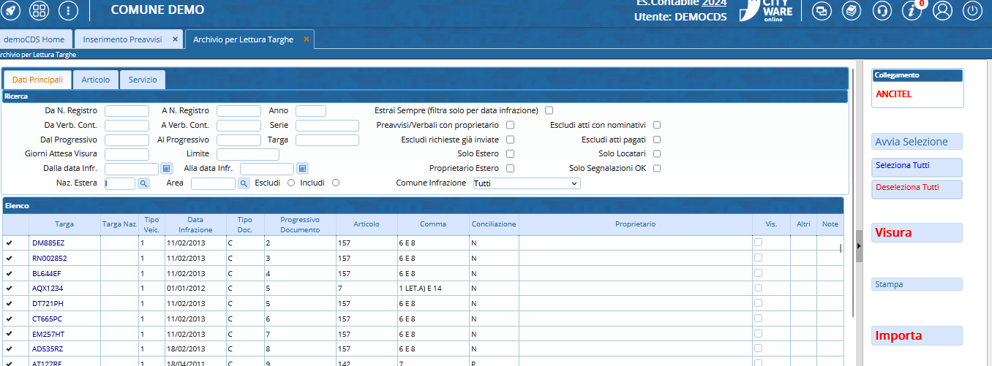Click the power logout icon

pos(972,10)
